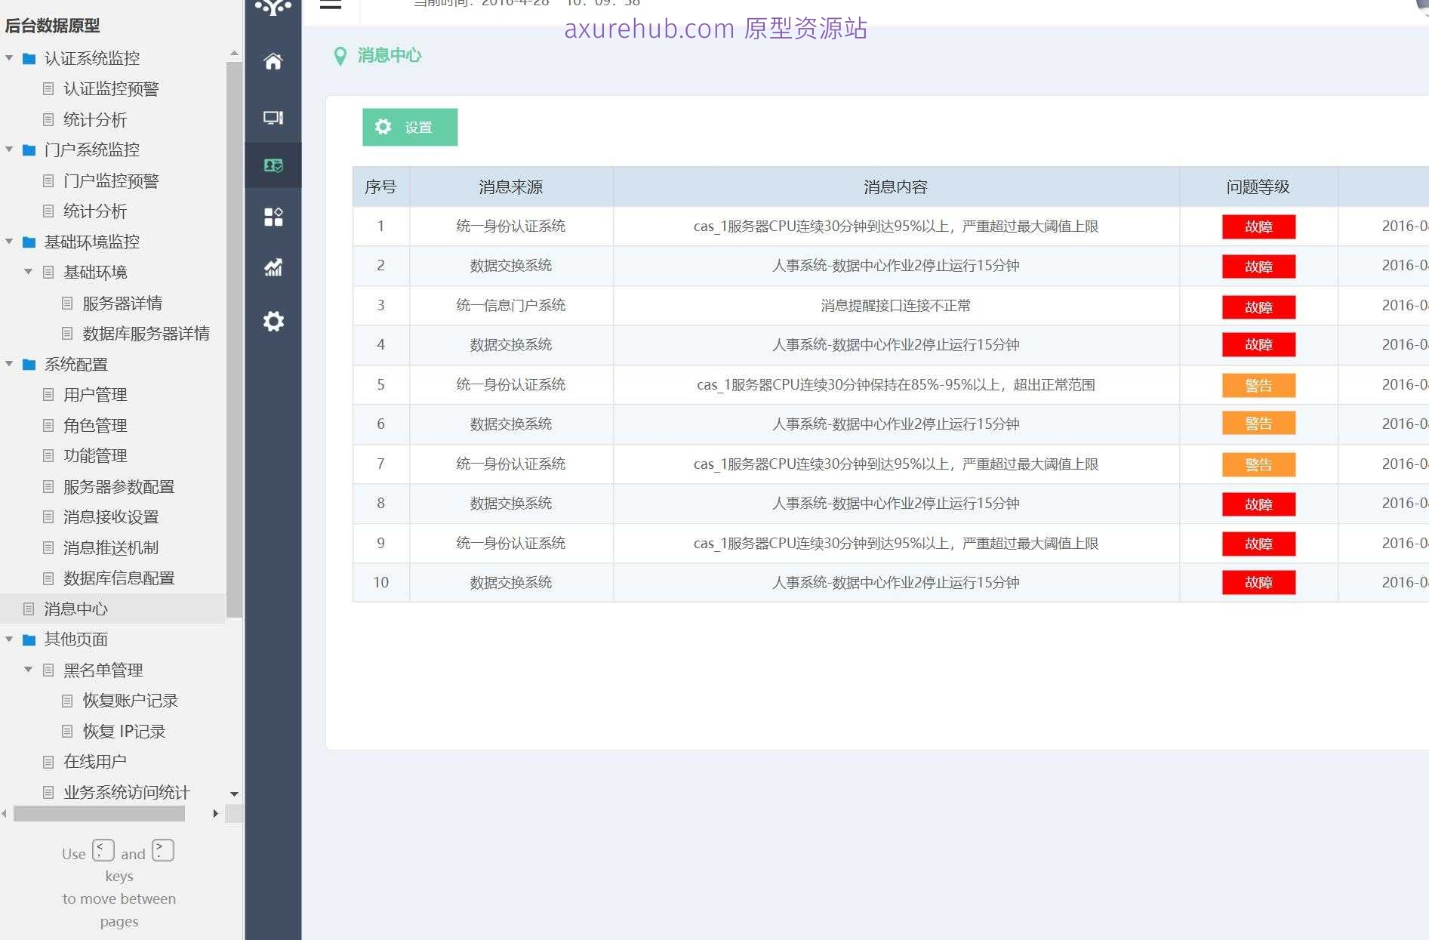Click the highlighted user badge sidebar icon
This screenshot has width=1429, height=940.
pos(273,165)
